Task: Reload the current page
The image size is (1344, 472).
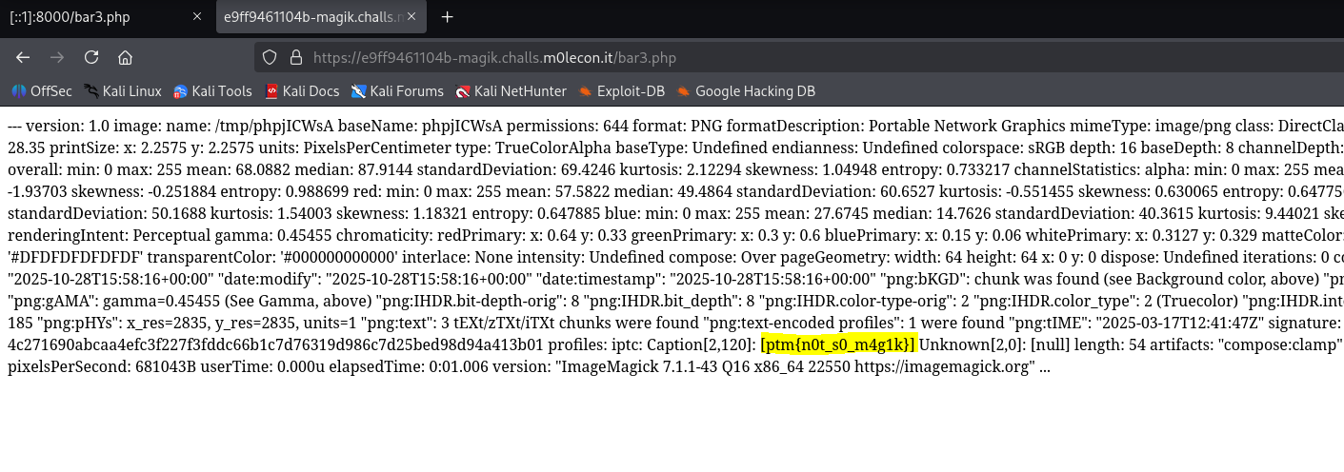Action: coord(91,57)
